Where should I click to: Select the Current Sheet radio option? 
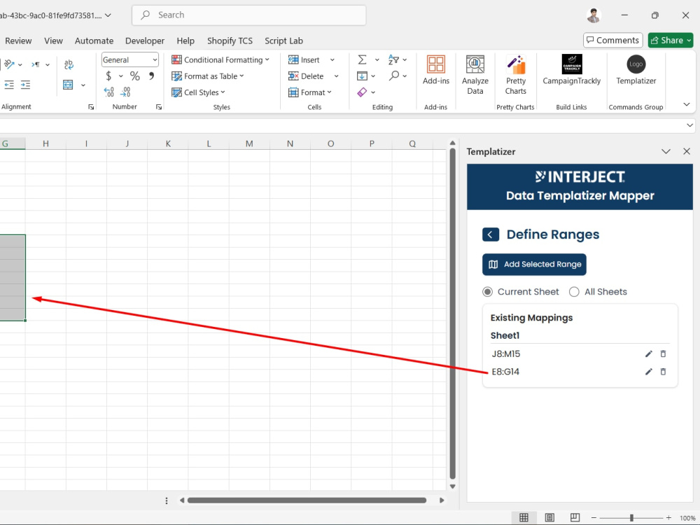[x=487, y=292]
